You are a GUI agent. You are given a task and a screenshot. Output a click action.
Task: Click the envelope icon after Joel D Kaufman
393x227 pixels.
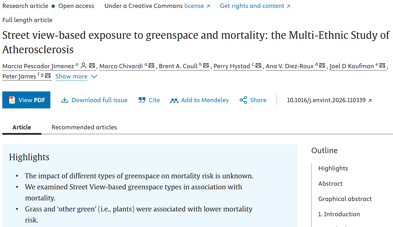click(x=382, y=66)
